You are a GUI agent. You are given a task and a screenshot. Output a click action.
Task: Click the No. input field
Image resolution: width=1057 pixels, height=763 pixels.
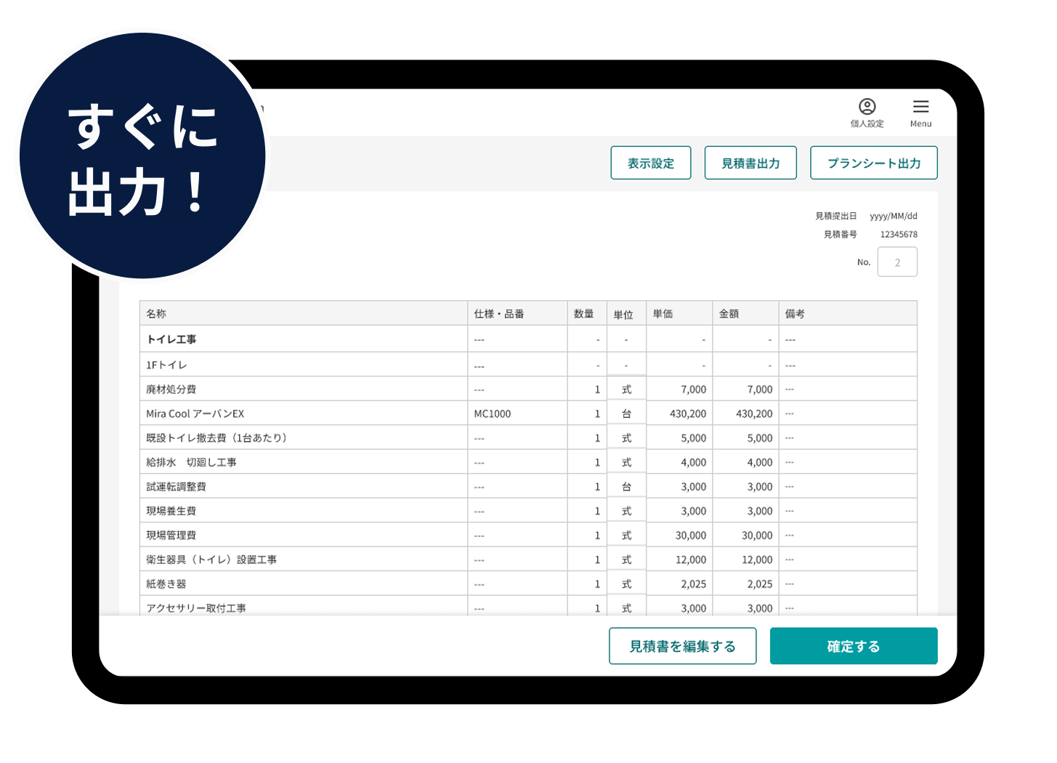pyautogui.click(x=896, y=262)
